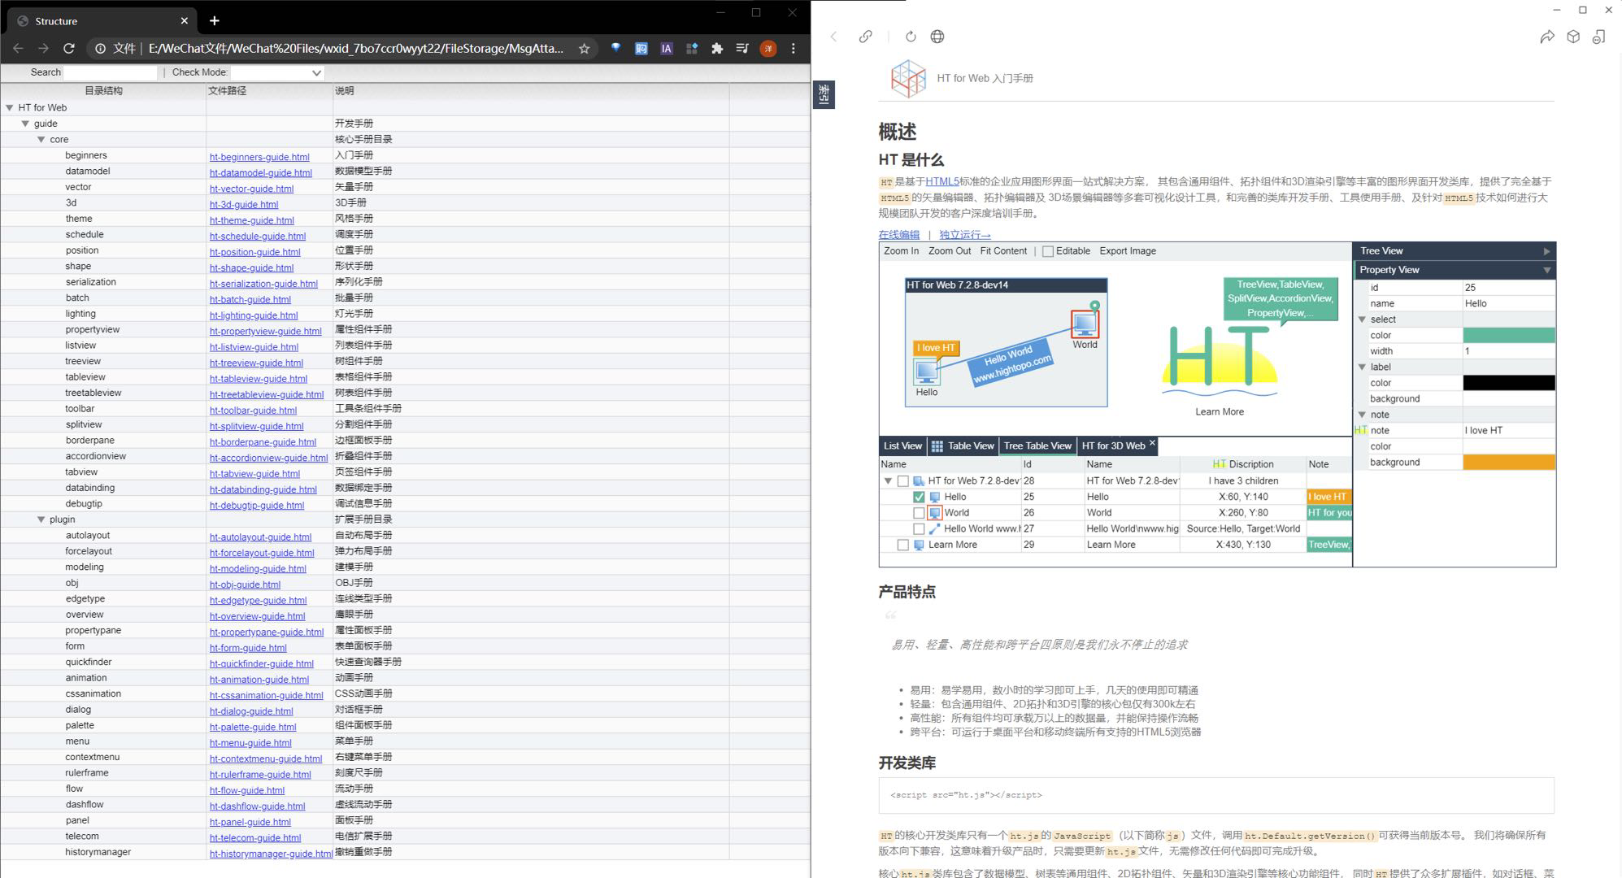This screenshot has height=878, width=1622.
Task: Collapse the select group in Property View
Action: pos(1363,319)
